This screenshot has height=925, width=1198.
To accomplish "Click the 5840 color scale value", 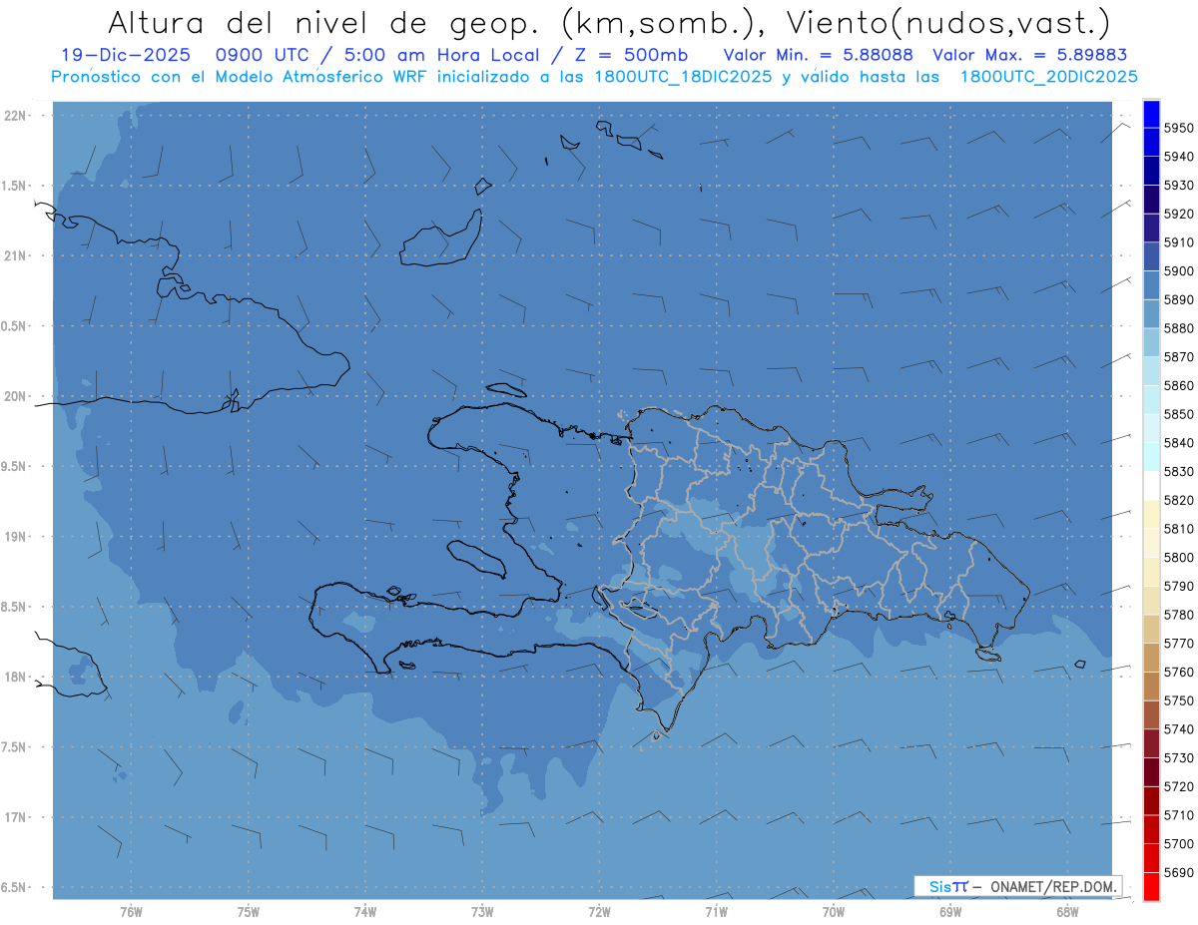I will [1179, 443].
